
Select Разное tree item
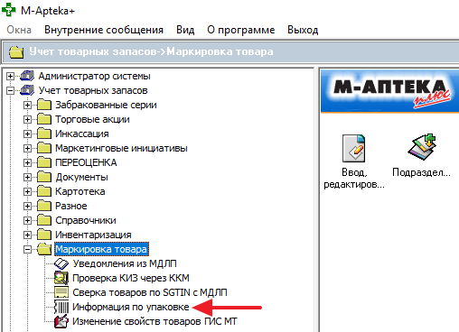[x=71, y=206]
